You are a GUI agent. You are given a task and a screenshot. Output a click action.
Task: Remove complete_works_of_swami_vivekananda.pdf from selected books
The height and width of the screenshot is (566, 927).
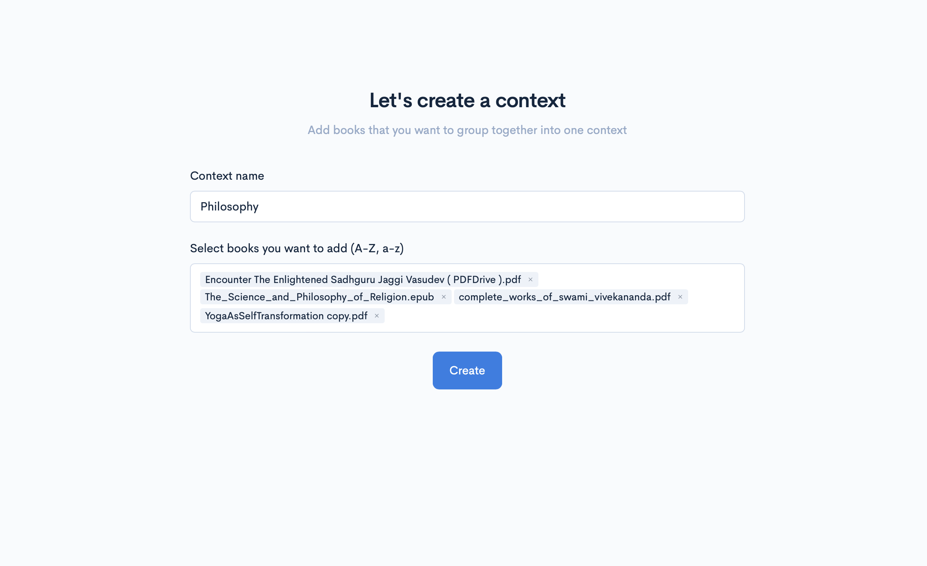[680, 297]
